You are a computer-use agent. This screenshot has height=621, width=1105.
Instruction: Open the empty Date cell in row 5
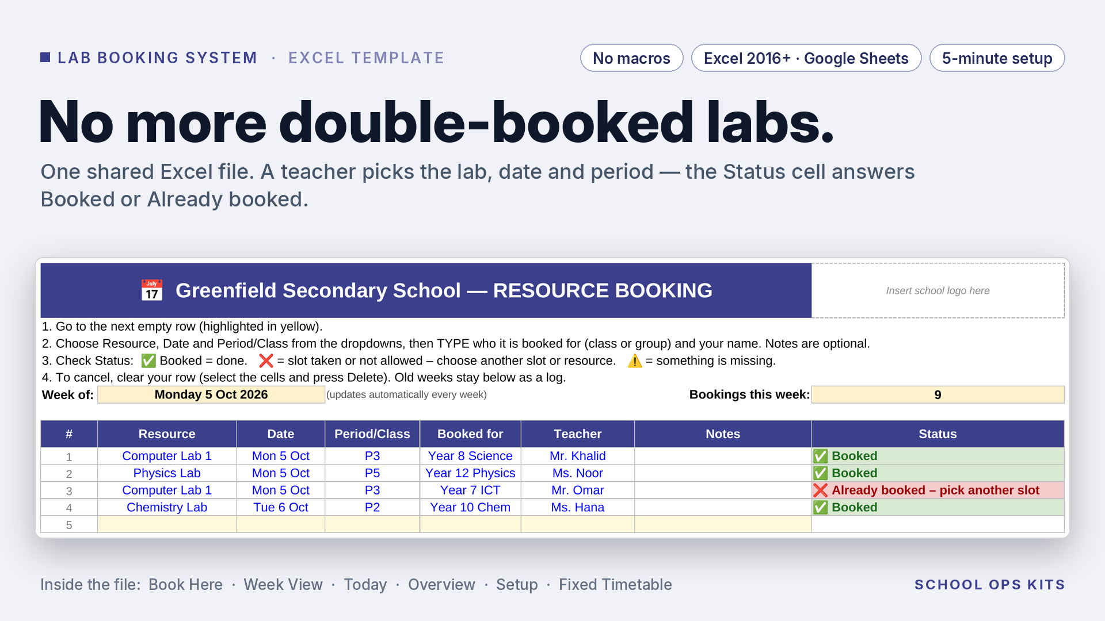tap(281, 524)
